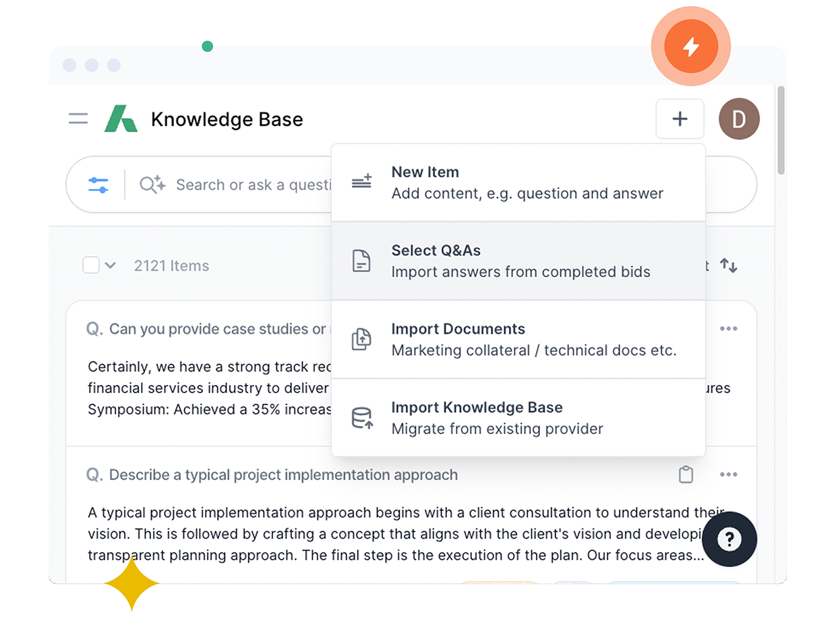Click the New Item pencil icon
The height and width of the screenshot is (627, 836).
(362, 181)
